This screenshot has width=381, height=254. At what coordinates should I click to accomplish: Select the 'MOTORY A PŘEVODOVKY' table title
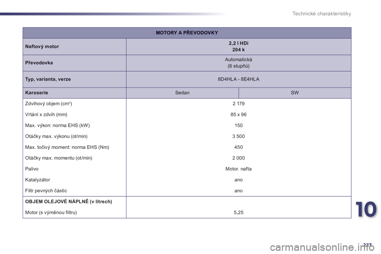point(187,33)
